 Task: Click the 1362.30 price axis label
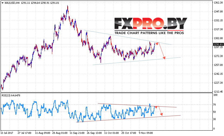[218, 3]
